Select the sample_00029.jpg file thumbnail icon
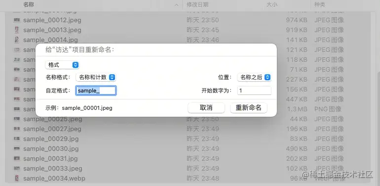This screenshot has width=380, height=186. click(17, 139)
